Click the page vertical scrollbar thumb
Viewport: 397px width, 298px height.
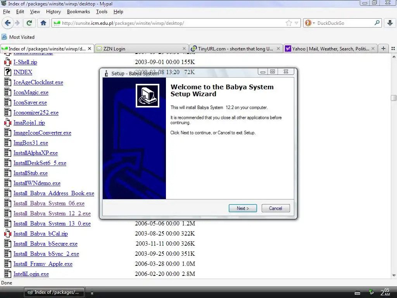(x=394, y=98)
